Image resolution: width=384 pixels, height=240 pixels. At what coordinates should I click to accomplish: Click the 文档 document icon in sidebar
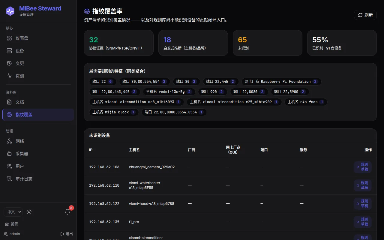coord(9,102)
